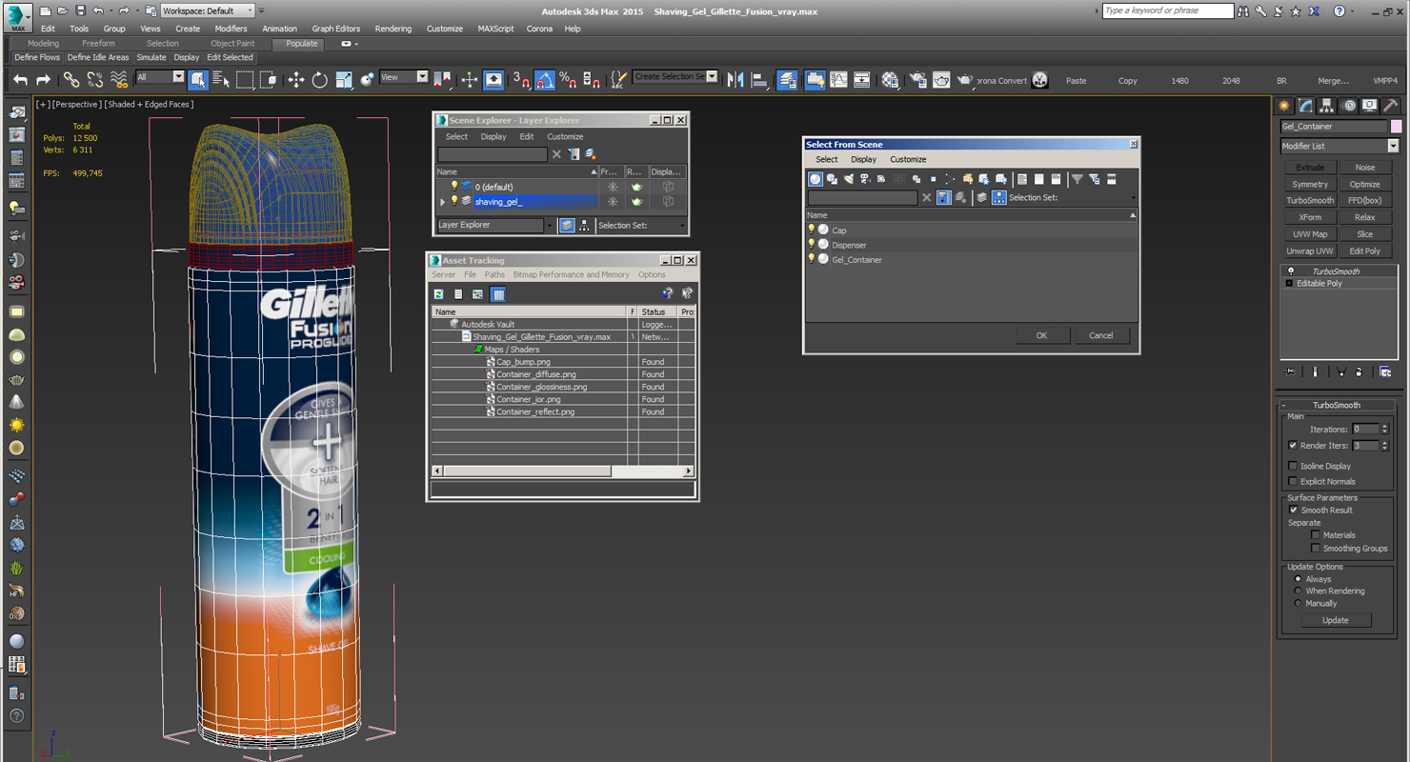The image size is (1410, 762).
Task: Switch to the Utilities hammer panel tab
Action: point(1390,106)
